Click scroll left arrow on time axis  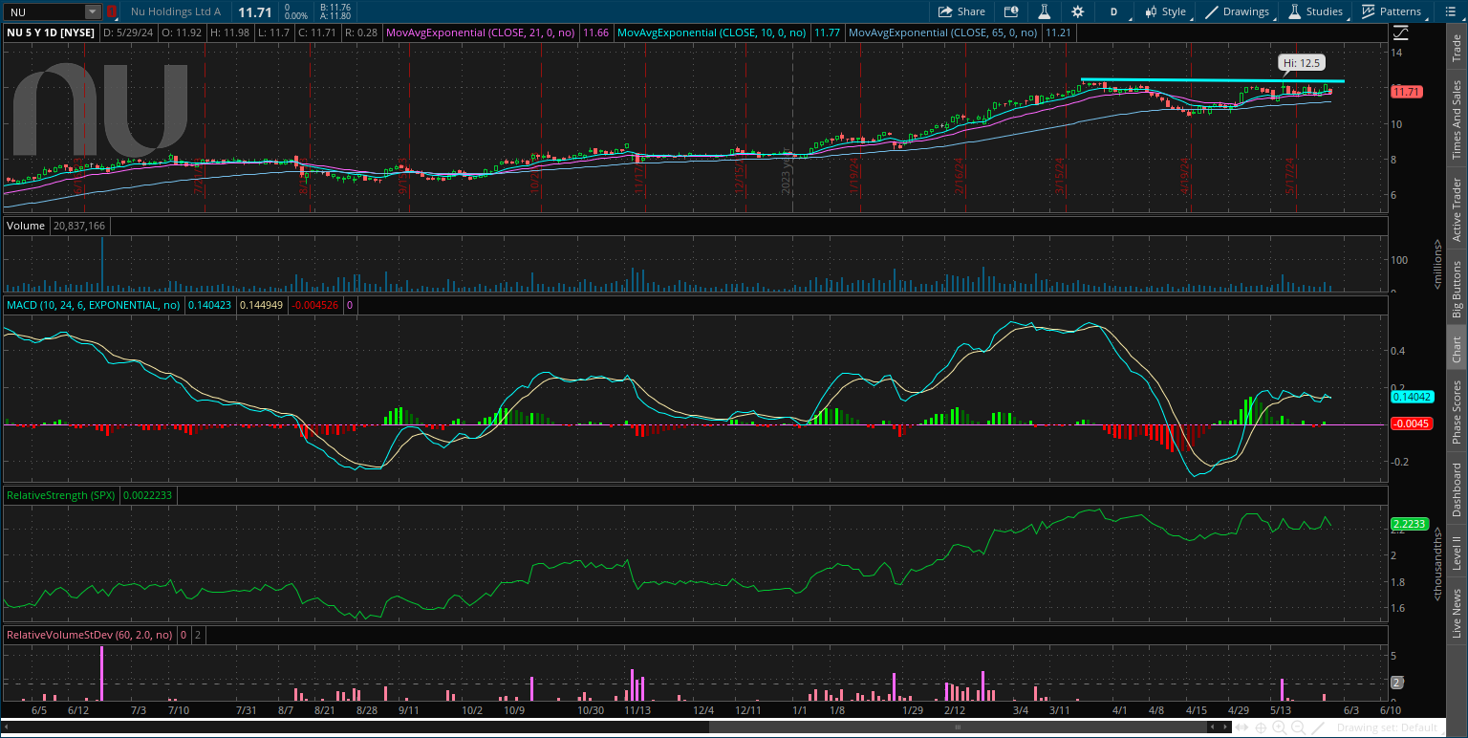click(1213, 727)
